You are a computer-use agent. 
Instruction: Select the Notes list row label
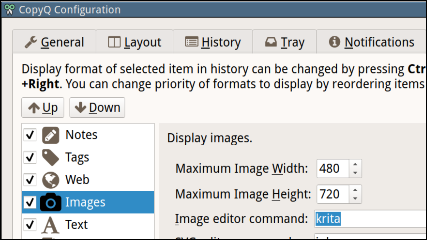coord(81,135)
